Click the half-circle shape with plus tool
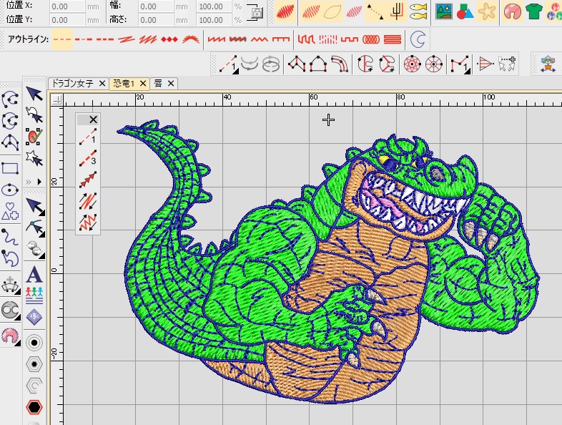This screenshot has width=562, height=425. 365,64
